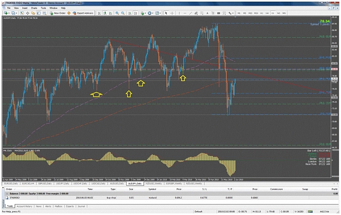Switch to the W1 weekly timeframe
341x215 pixels.
click(x=279, y=13)
